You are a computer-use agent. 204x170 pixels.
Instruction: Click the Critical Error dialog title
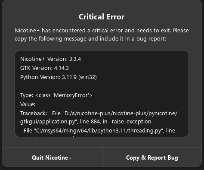[102, 17]
